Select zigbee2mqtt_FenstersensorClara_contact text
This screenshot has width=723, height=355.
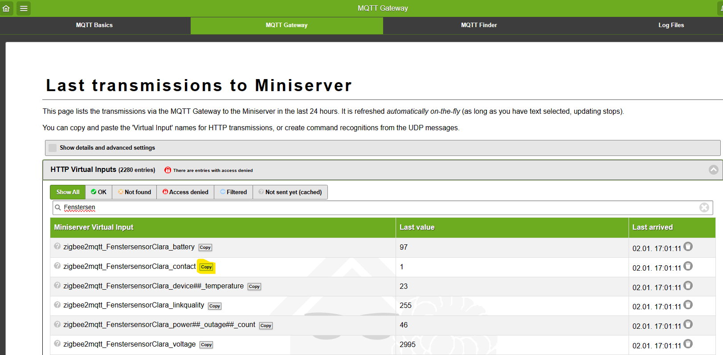(129, 267)
